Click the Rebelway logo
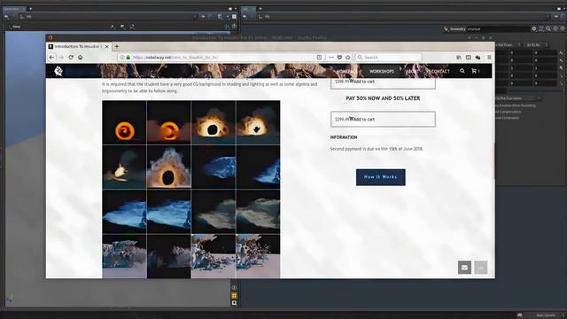This screenshot has height=319, width=567. pos(58,71)
